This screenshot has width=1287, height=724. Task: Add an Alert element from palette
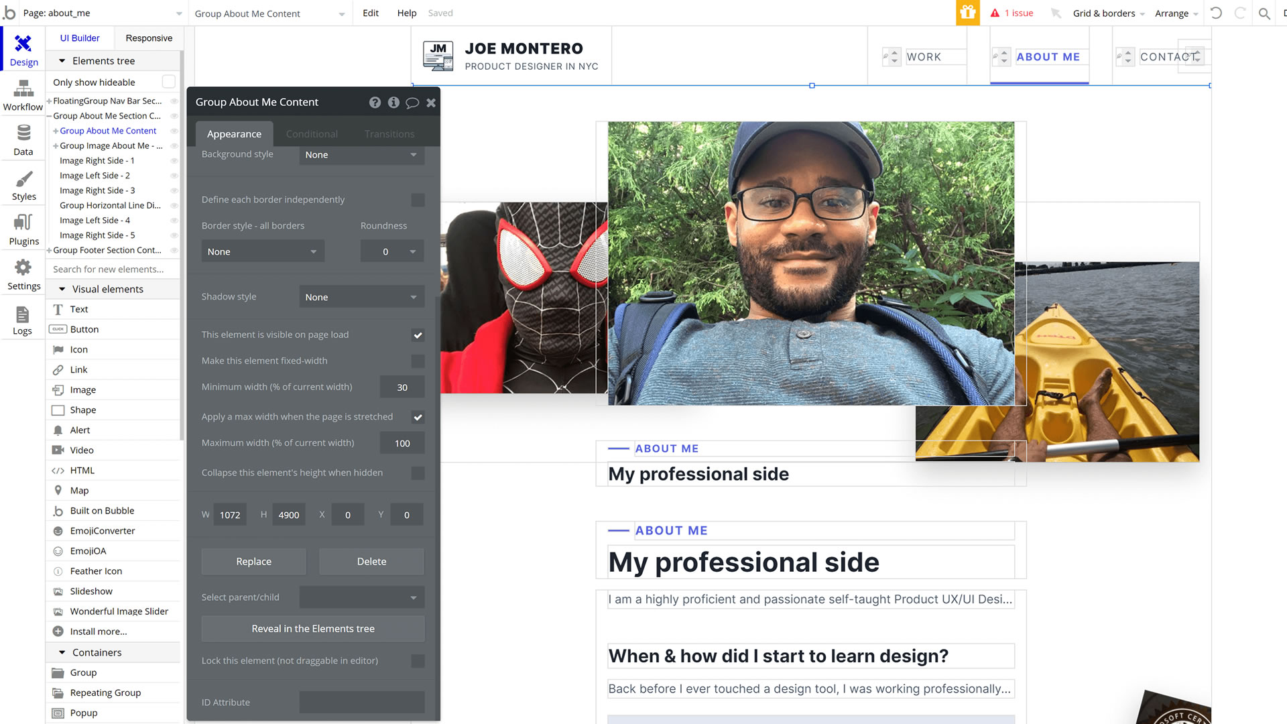(113, 430)
